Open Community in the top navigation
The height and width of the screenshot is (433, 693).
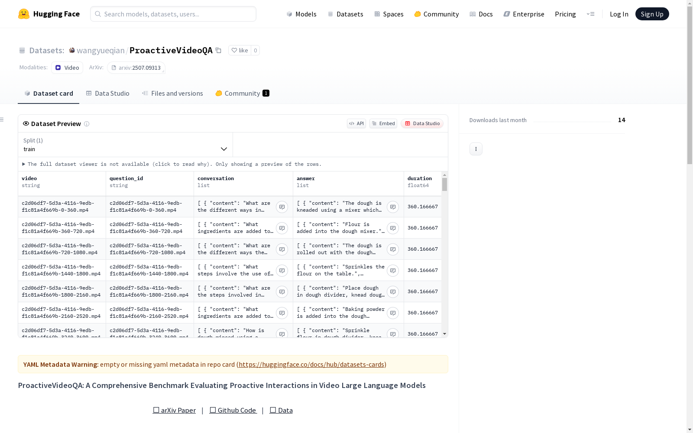click(437, 14)
